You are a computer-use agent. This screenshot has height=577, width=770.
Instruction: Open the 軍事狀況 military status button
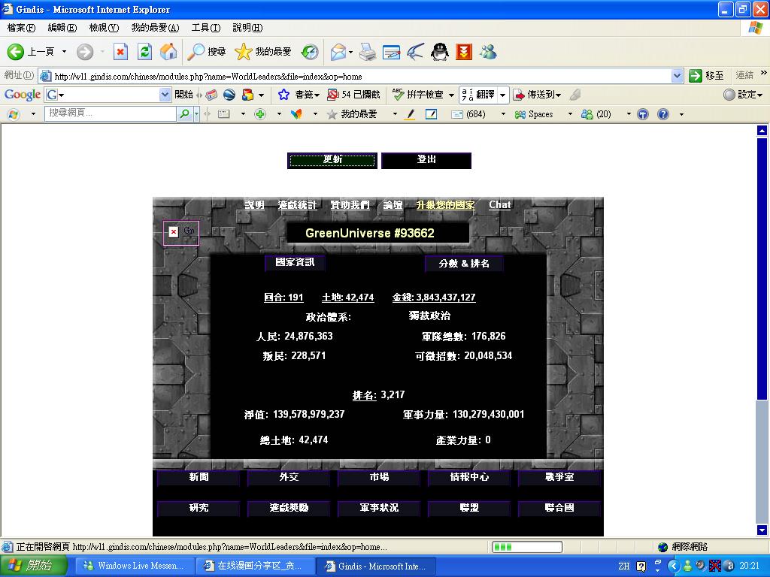[x=379, y=508]
